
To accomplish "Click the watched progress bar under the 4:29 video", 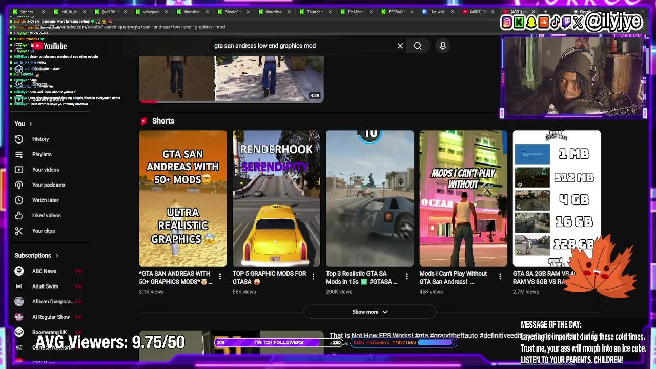I will coord(231,101).
